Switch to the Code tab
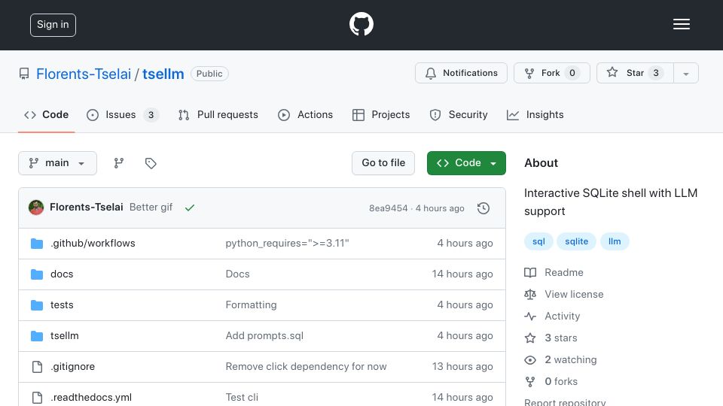This screenshot has width=723, height=406. point(46,114)
